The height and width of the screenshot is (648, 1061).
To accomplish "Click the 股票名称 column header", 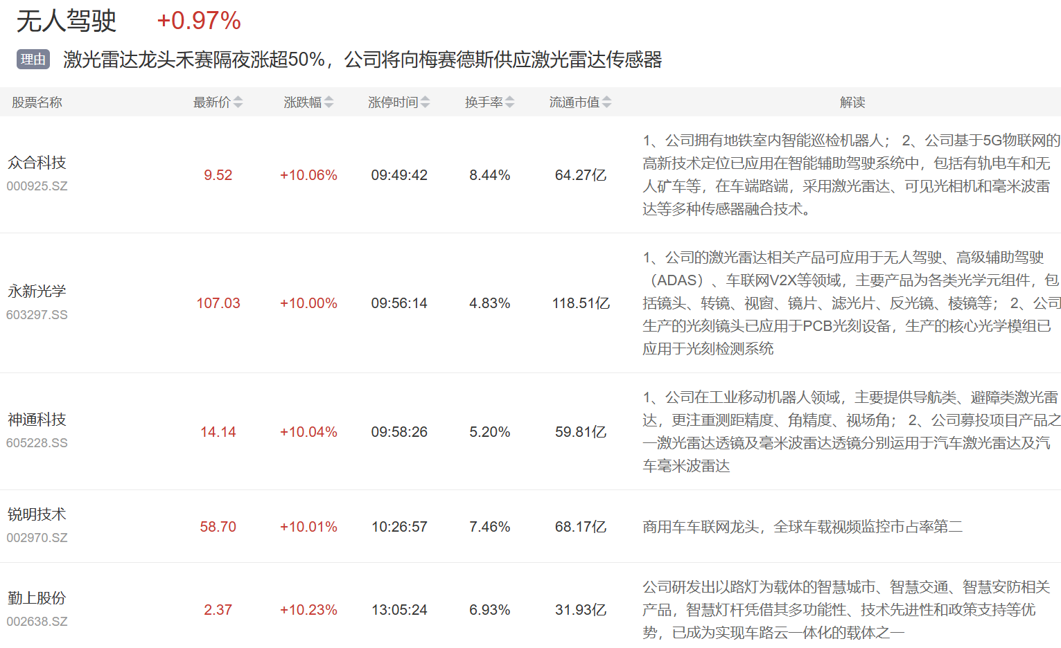I will 37,102.
